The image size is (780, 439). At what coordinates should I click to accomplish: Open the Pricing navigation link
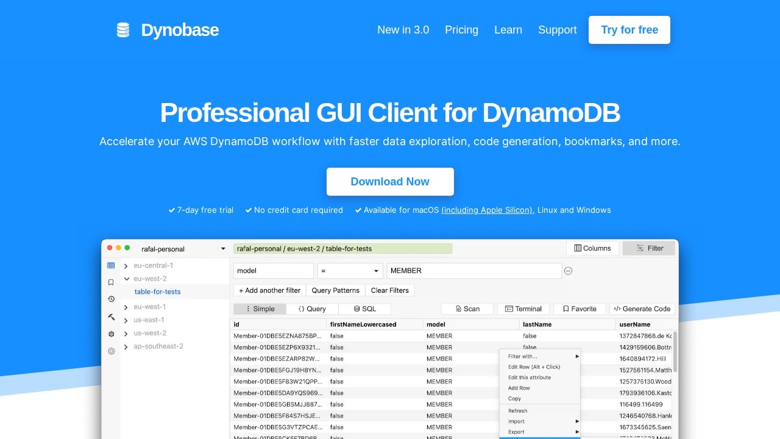tap(461, 30)
